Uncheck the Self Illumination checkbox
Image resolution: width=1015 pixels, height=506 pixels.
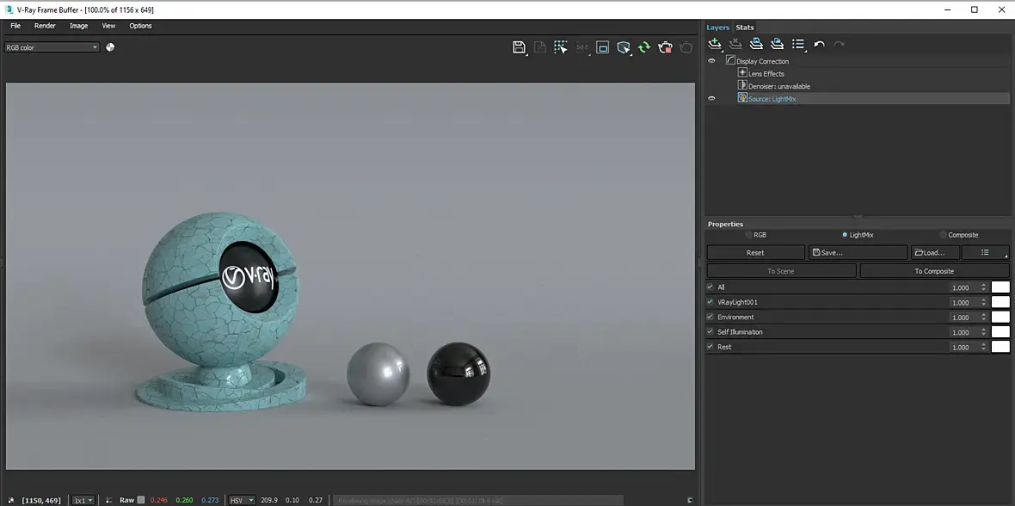click(710, 331)
